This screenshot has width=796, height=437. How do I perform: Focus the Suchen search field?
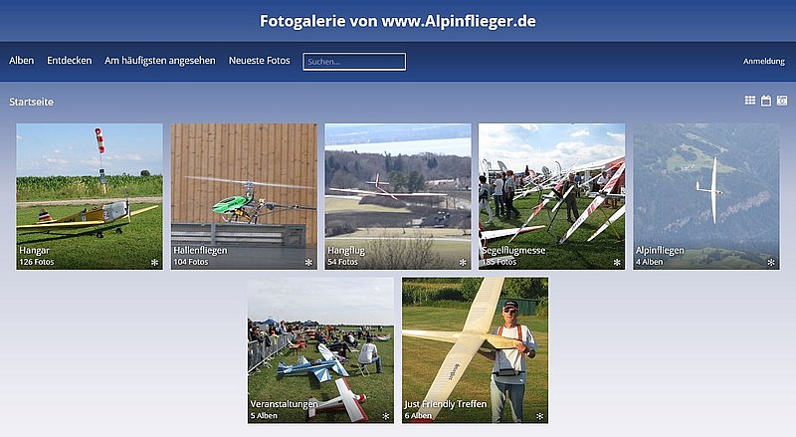tap(354, 62)
